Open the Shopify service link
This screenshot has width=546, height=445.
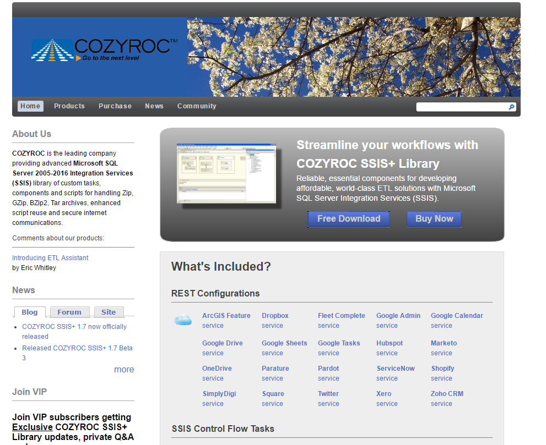442,373
